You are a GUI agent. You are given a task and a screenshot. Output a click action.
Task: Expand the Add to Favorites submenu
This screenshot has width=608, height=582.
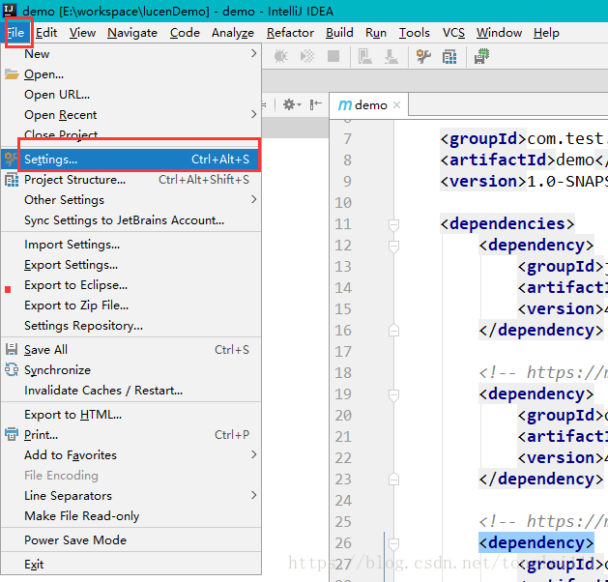click(x=131, y=455)
